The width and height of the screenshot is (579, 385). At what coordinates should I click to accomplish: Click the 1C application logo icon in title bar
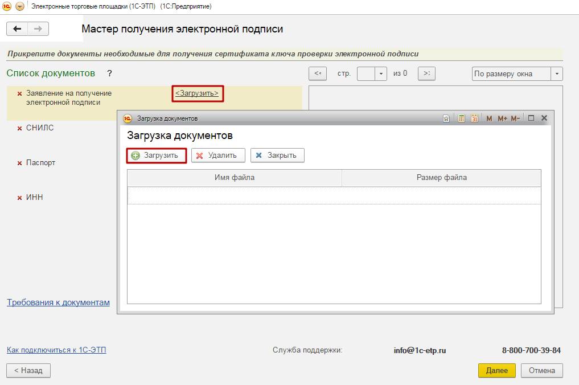click(x=7, y=6)
